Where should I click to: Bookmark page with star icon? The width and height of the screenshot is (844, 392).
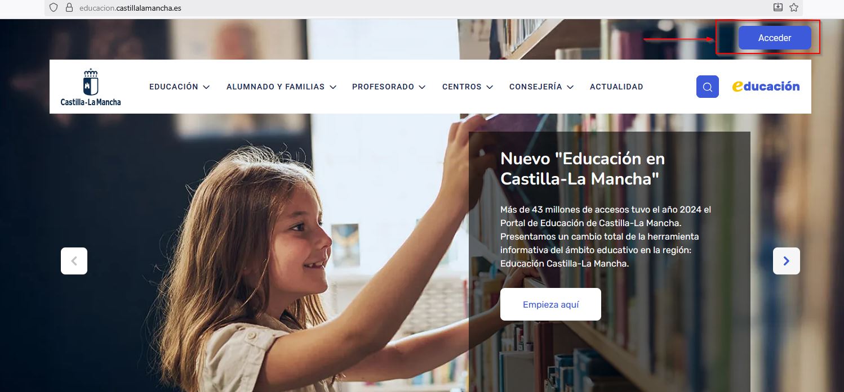(x=794, y=7)
